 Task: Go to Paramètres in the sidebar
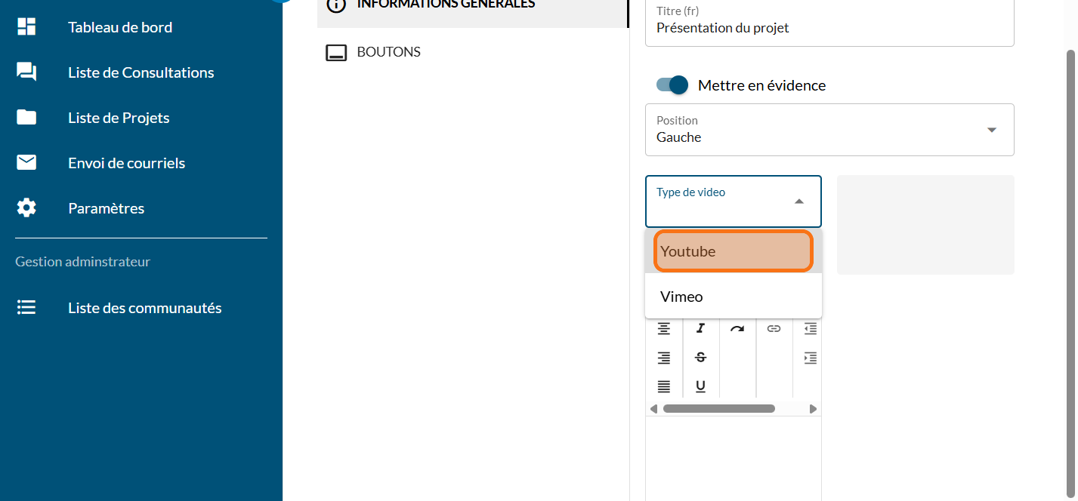pyautogui.click(x=106, y=208)
